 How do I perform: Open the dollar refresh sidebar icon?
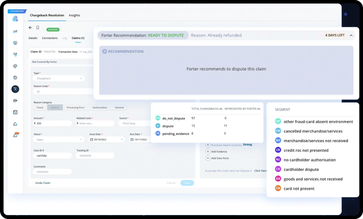click(x=15, y=78)
